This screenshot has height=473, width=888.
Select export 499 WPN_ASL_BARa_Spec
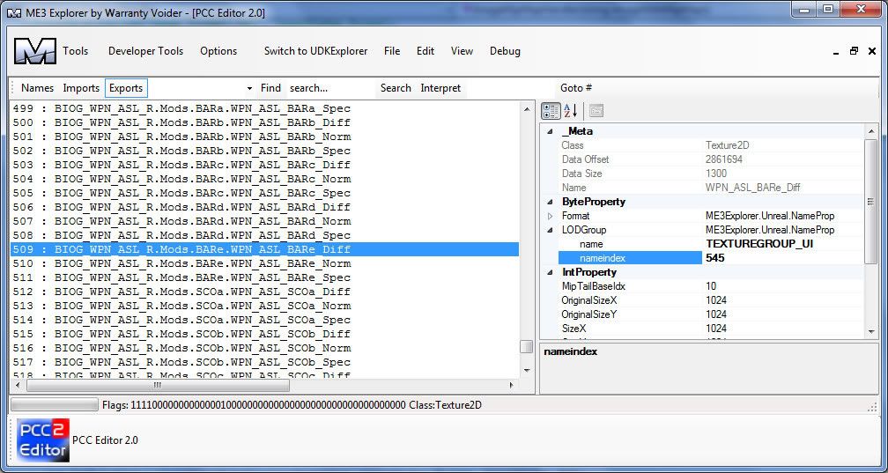pyautogui.click(x=264, y=108)
